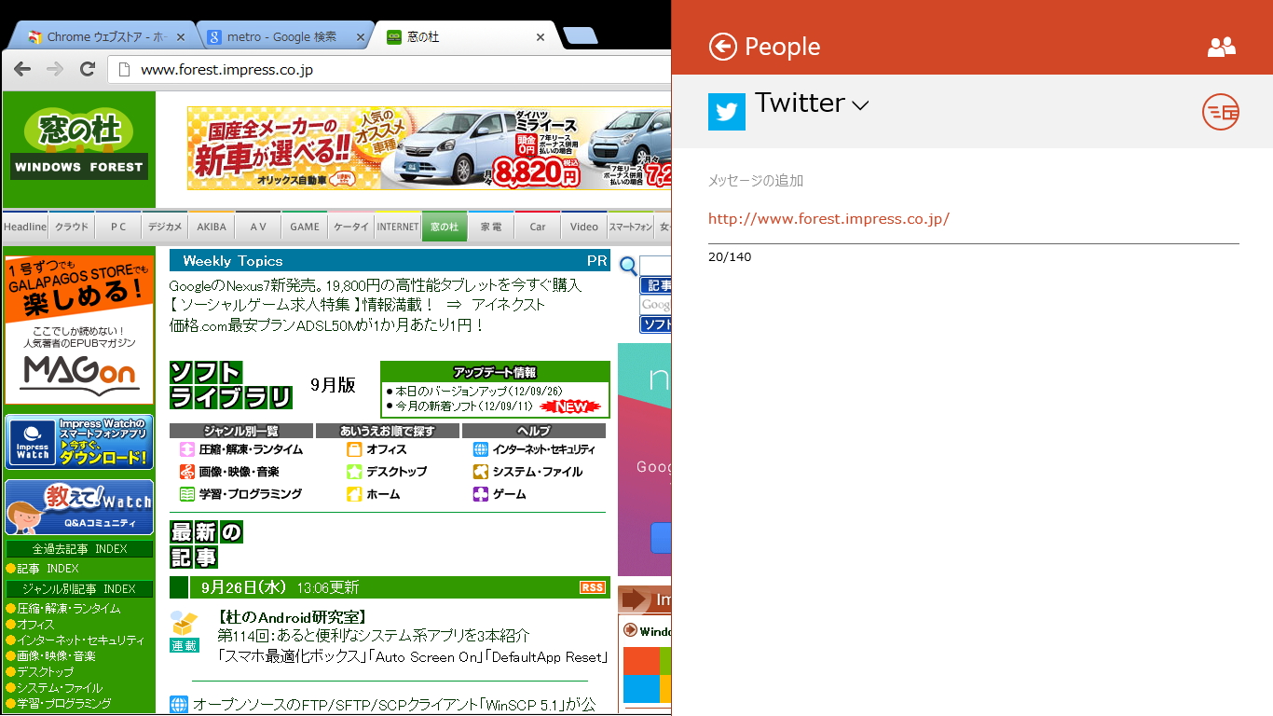Viewport: 1273px width, 716px height.
Task: Open the 画像・映像・音楽 music note icon
Action: 185,471
